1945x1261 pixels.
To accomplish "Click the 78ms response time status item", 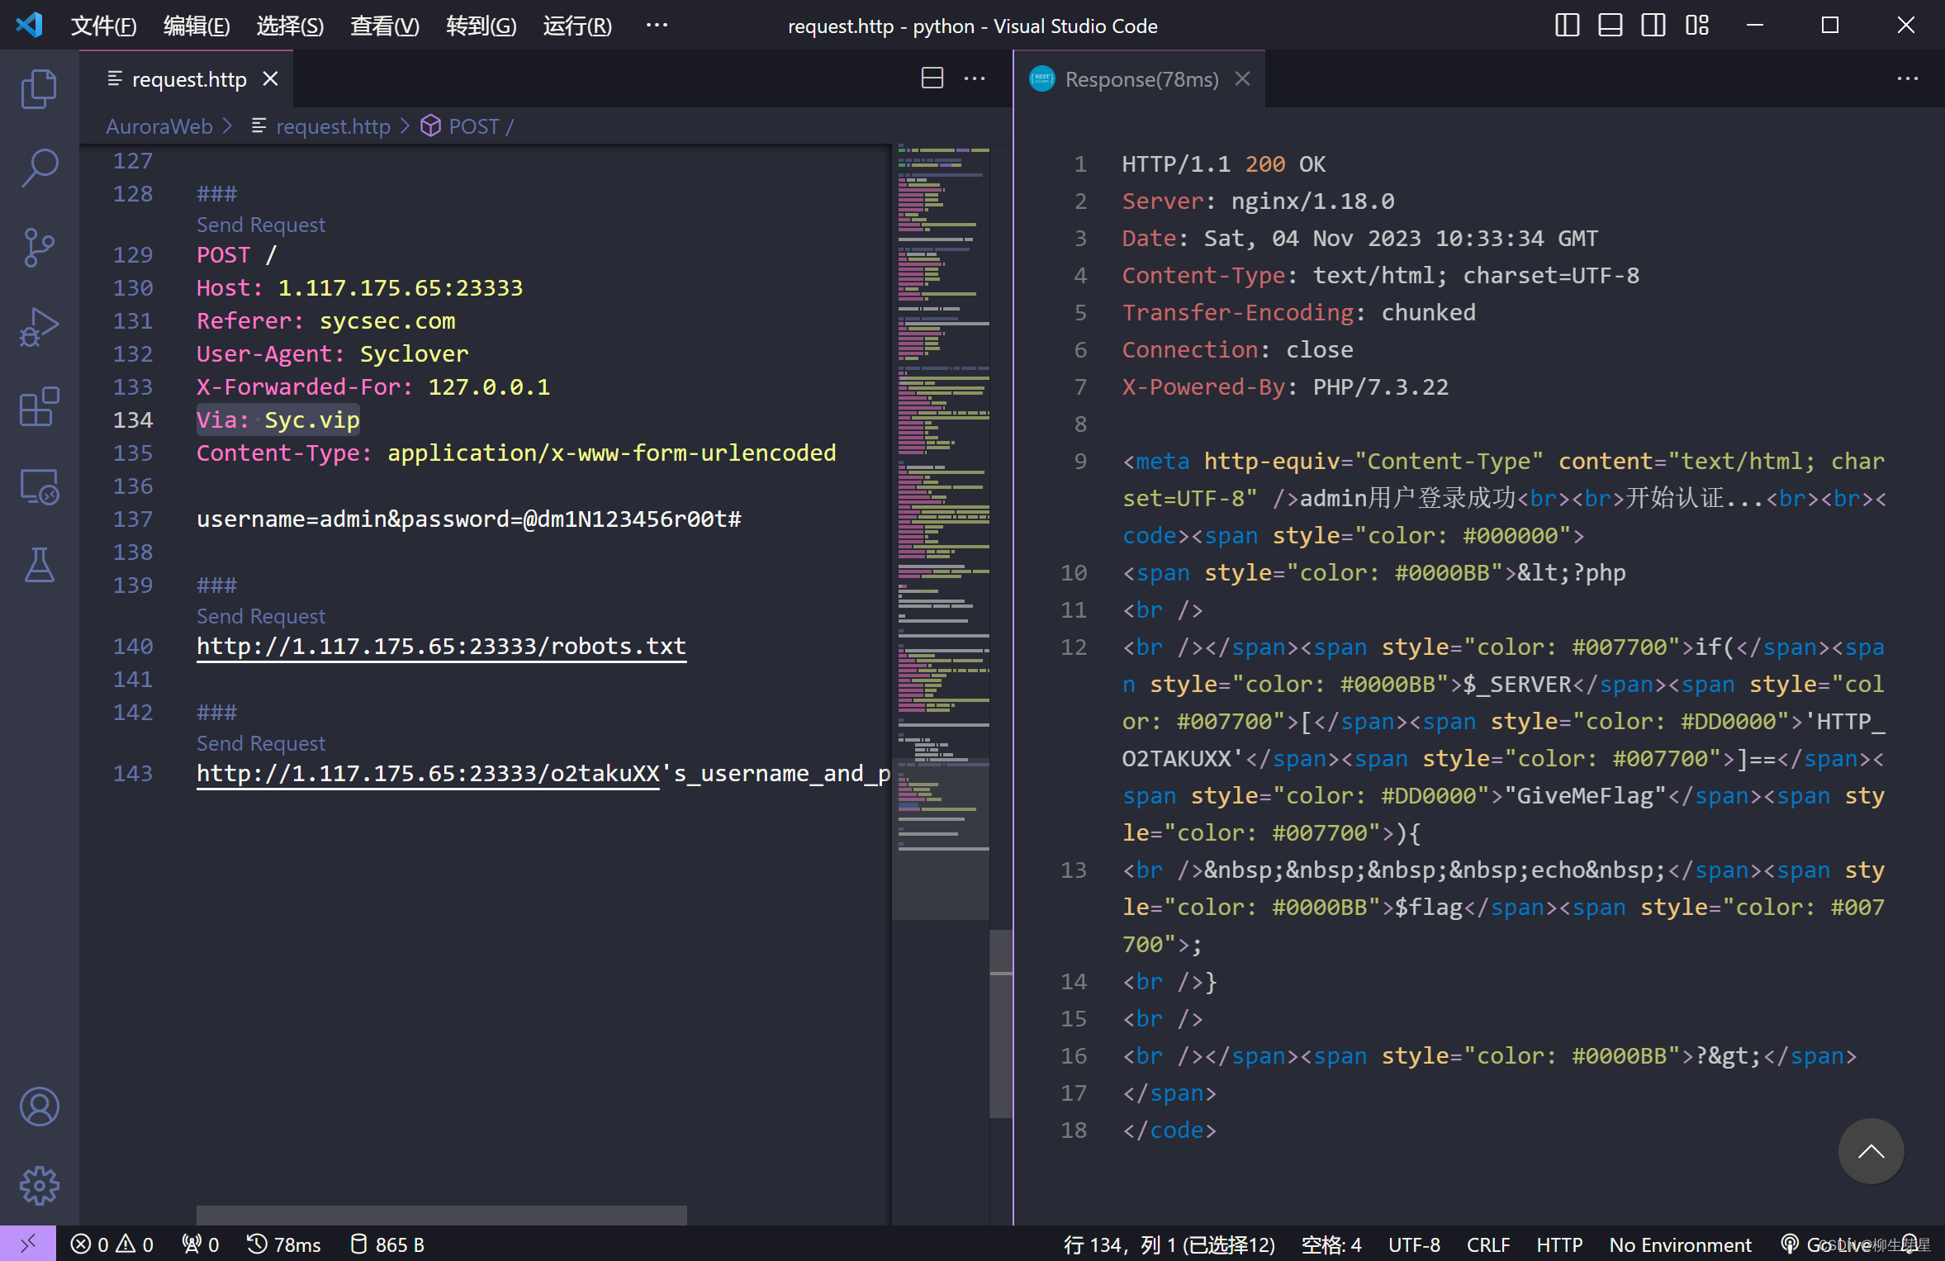I will tap(283, 1244).
